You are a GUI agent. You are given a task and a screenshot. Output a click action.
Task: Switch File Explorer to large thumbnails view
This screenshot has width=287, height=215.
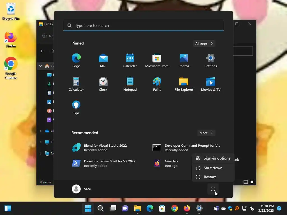[252, 182]
